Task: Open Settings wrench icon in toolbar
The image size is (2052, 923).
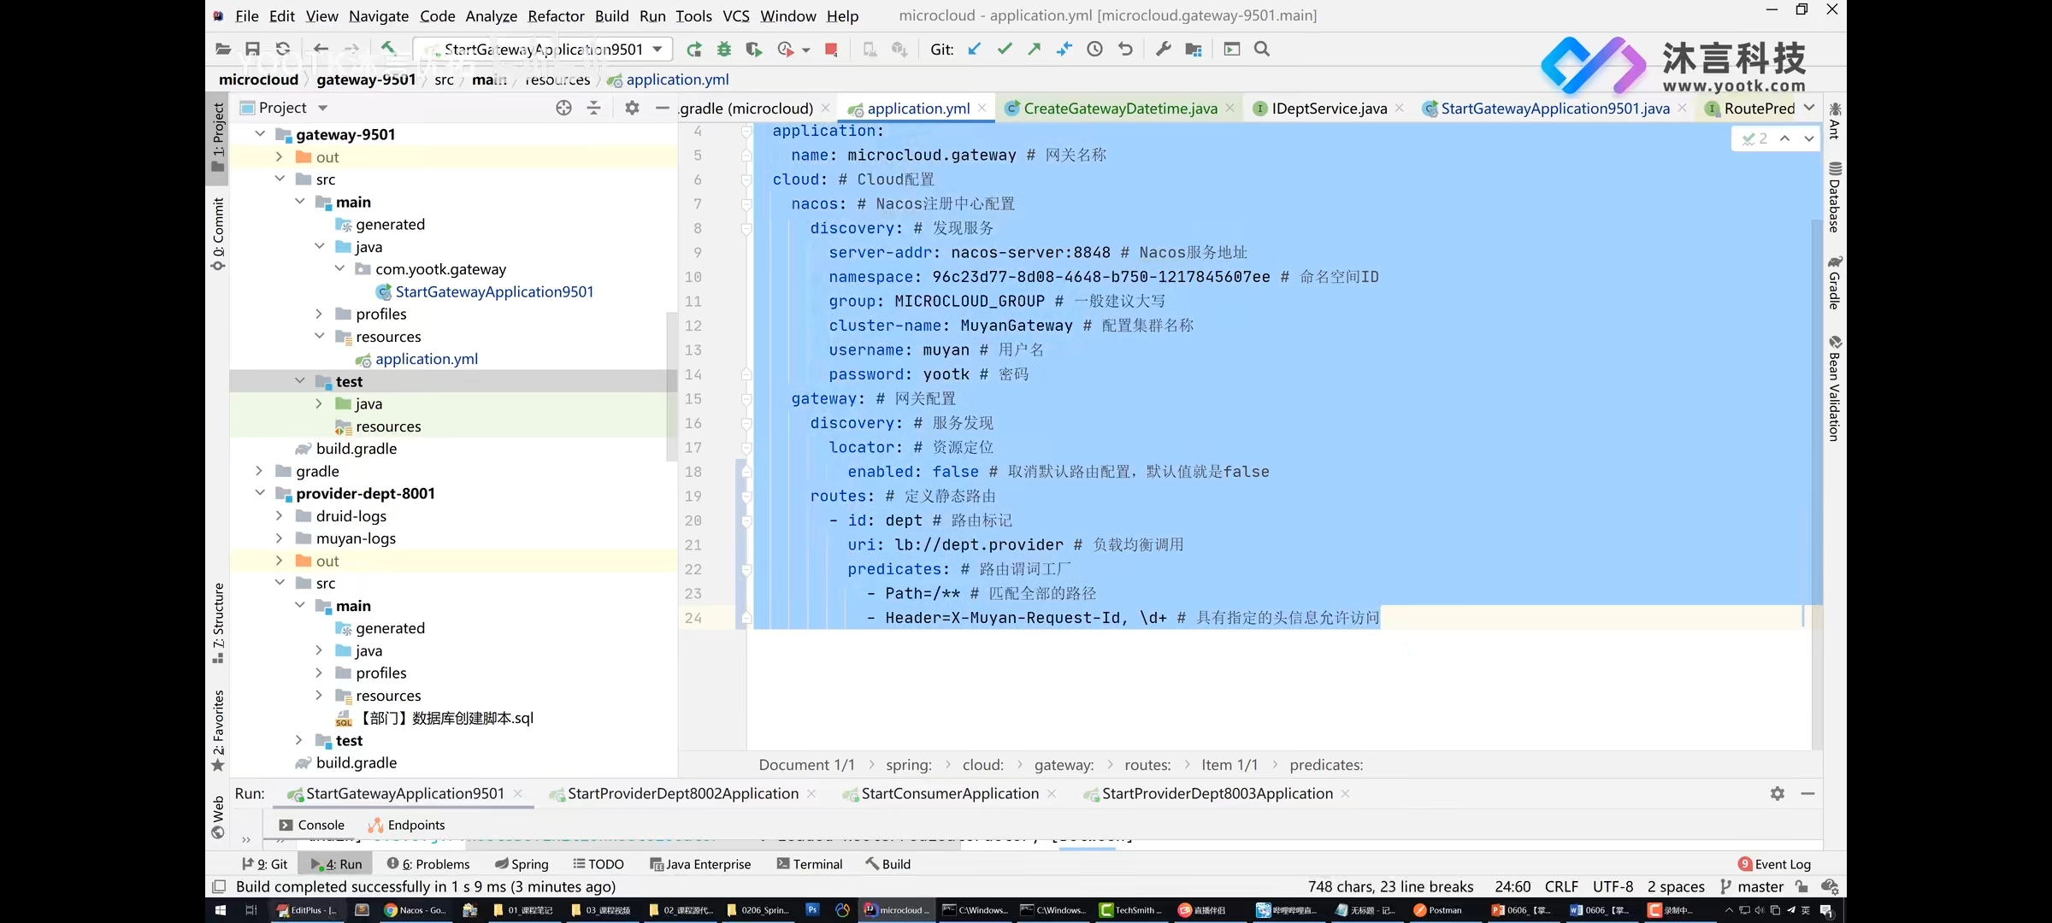Action: pyautogui.click(x=1164, y=49)
